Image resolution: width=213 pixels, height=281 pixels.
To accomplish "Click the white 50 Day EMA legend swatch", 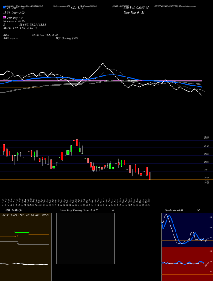I will 4,12.
